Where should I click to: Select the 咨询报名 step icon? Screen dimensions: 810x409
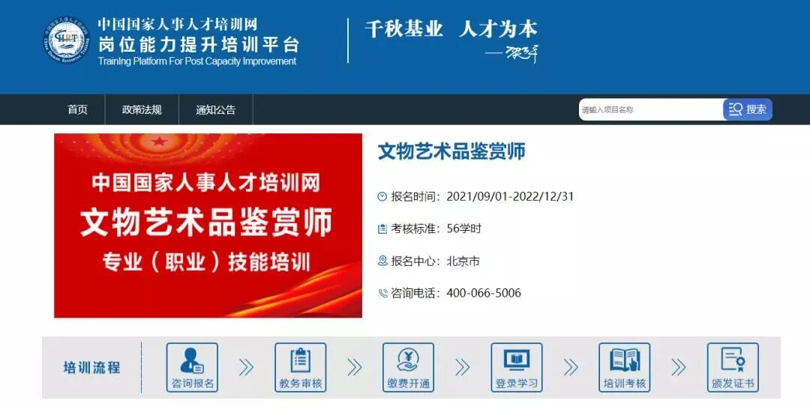(192, 367)
